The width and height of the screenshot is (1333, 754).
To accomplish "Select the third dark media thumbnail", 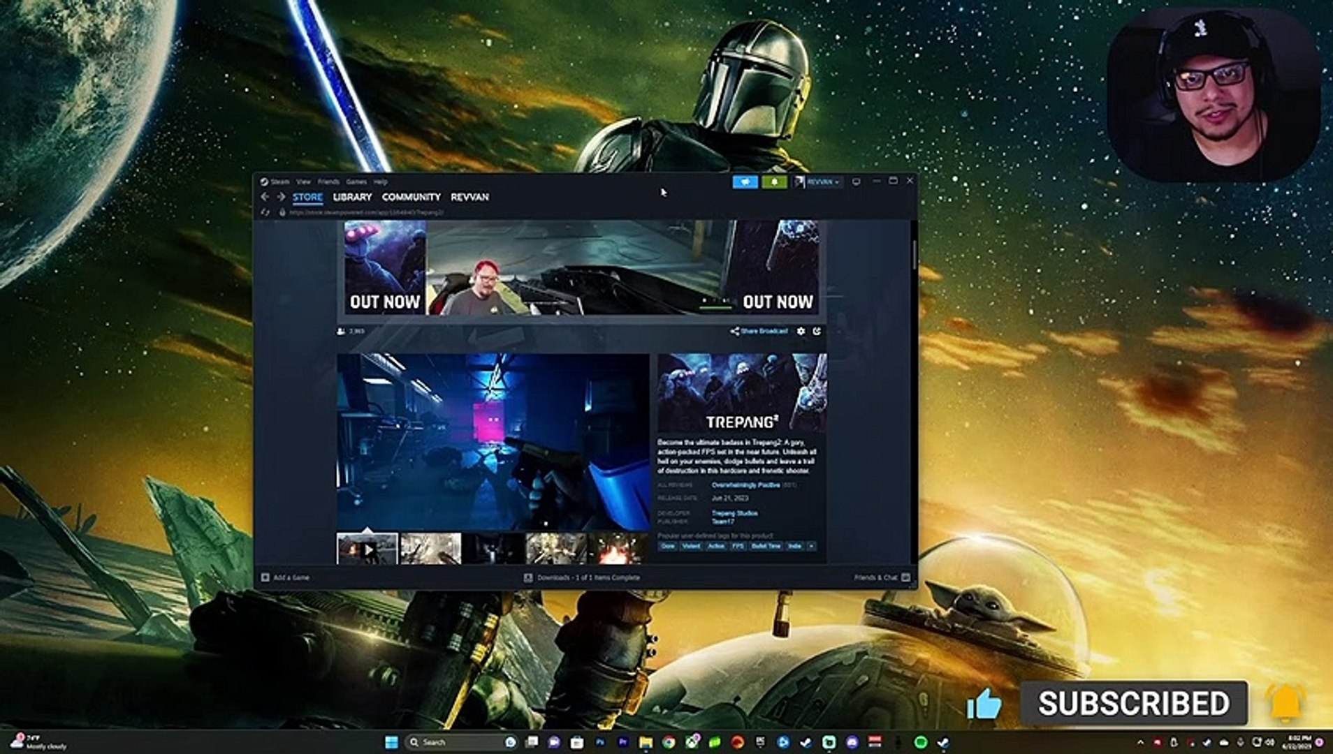I will point(493,549).
